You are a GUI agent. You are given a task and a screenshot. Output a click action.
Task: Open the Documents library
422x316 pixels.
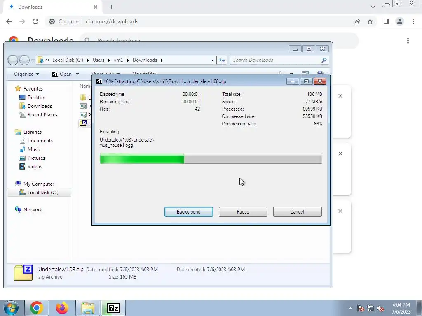click(36, 141)
